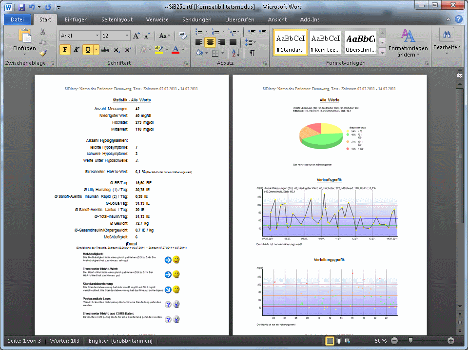Apply subscript formatting

tap(117, 50)
